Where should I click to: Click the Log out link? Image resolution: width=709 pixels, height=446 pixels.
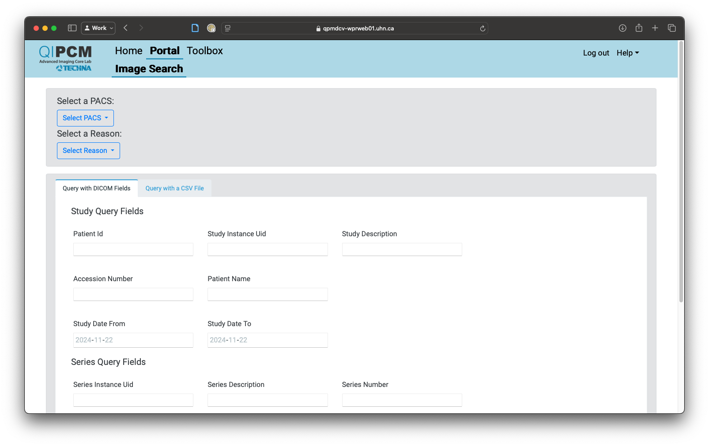[596, 52]
